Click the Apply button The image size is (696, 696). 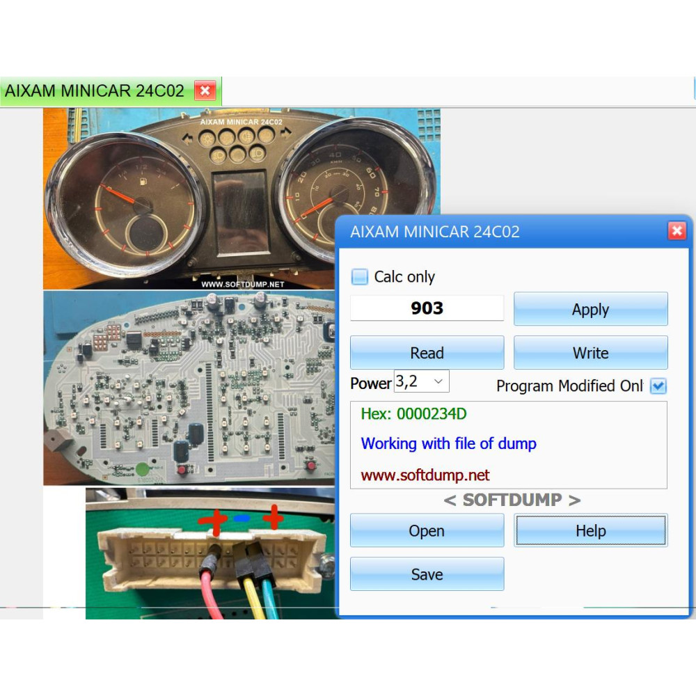(590, 309)
